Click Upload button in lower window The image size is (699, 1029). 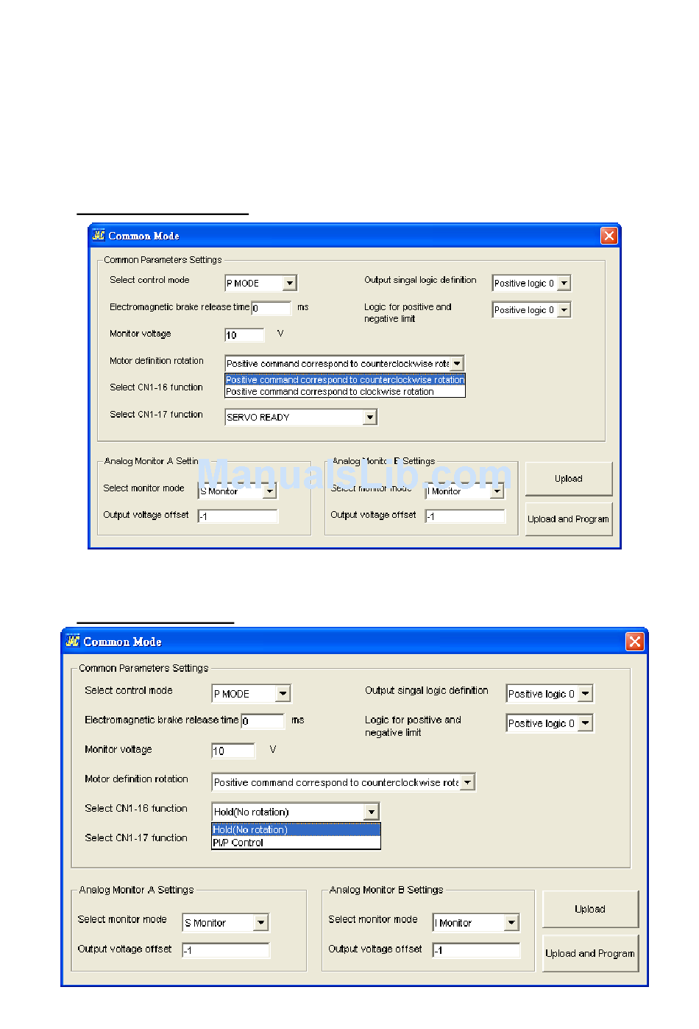click(x=590, y=910)
